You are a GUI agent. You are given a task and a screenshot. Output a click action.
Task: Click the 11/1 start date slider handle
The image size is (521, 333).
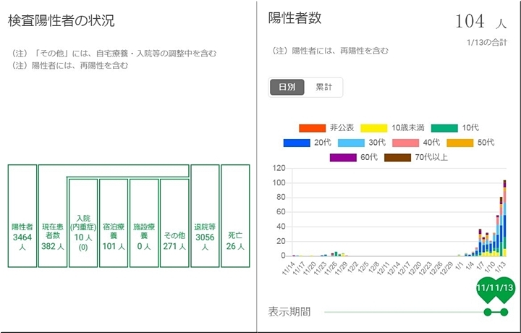(487, 312)
